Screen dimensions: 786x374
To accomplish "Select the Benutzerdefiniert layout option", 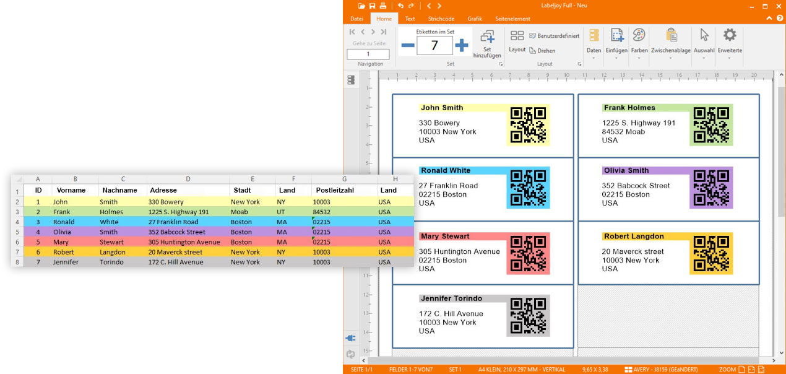I will pos(554,36).
